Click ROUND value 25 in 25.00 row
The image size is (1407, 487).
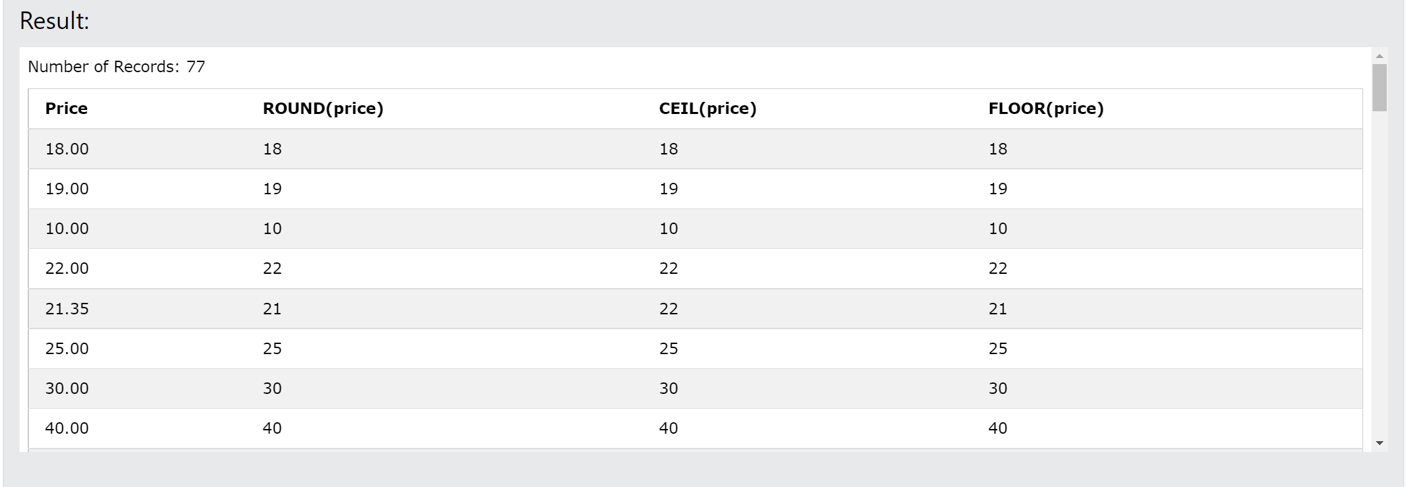pos(272,349)
